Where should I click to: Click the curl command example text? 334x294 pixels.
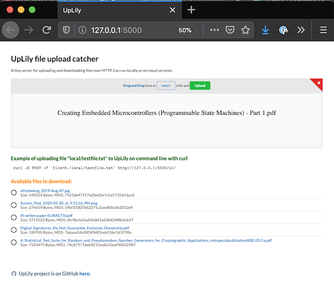tap(95, 168)
